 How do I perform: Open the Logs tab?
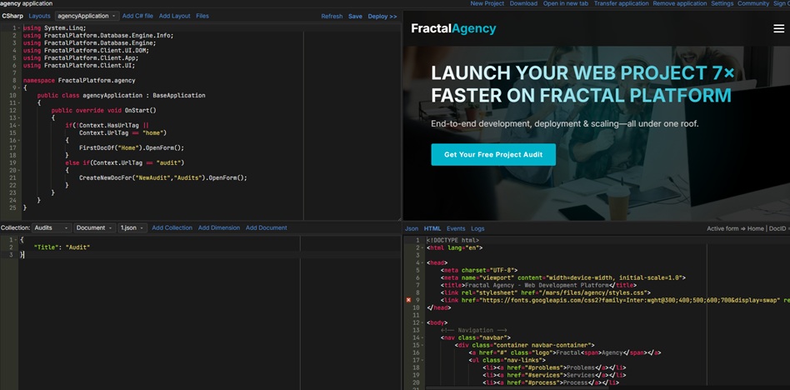(x=477, y=229)
